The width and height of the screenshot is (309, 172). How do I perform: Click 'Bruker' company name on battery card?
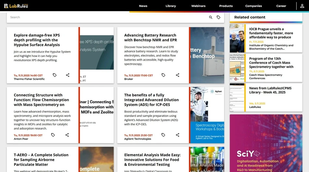pos(128,79)
